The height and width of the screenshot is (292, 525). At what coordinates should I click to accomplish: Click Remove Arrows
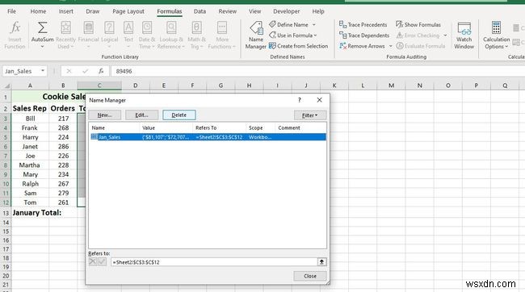[x=363, y=46]
